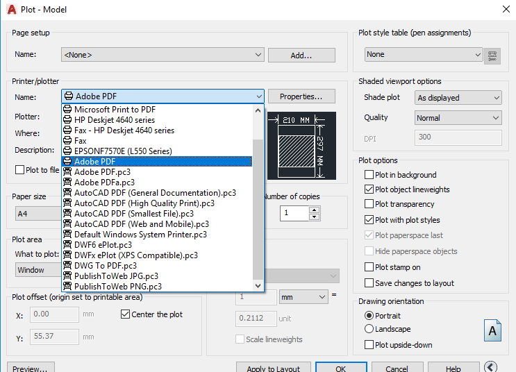Screen dimensions: 516x372
Task: Click plotter icon beside DWG To PDF.pc3
Action: coord(67,265)
